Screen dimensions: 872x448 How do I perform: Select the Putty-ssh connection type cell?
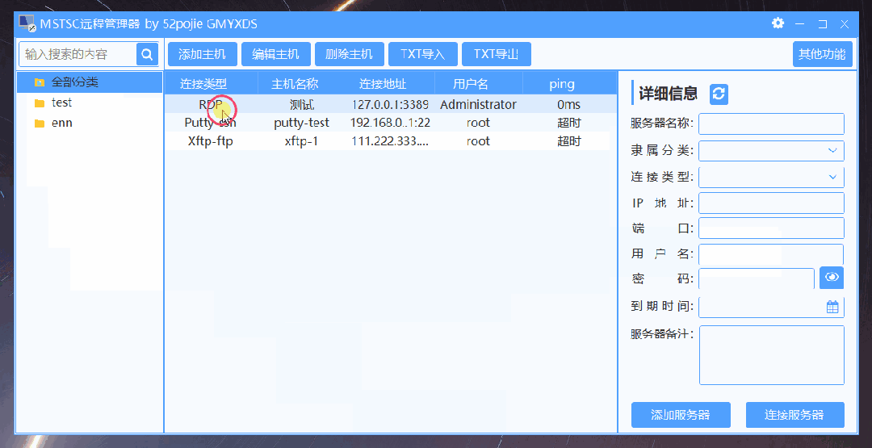(x=210, y=123)
